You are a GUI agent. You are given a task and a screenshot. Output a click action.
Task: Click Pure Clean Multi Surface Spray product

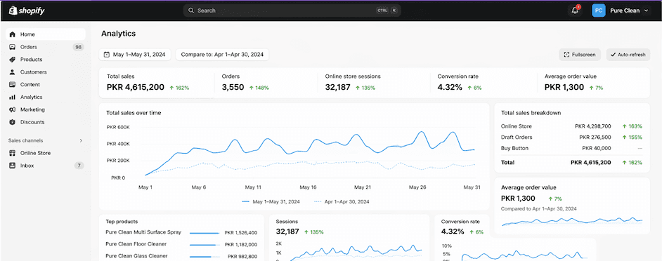[x=143, y=232]
